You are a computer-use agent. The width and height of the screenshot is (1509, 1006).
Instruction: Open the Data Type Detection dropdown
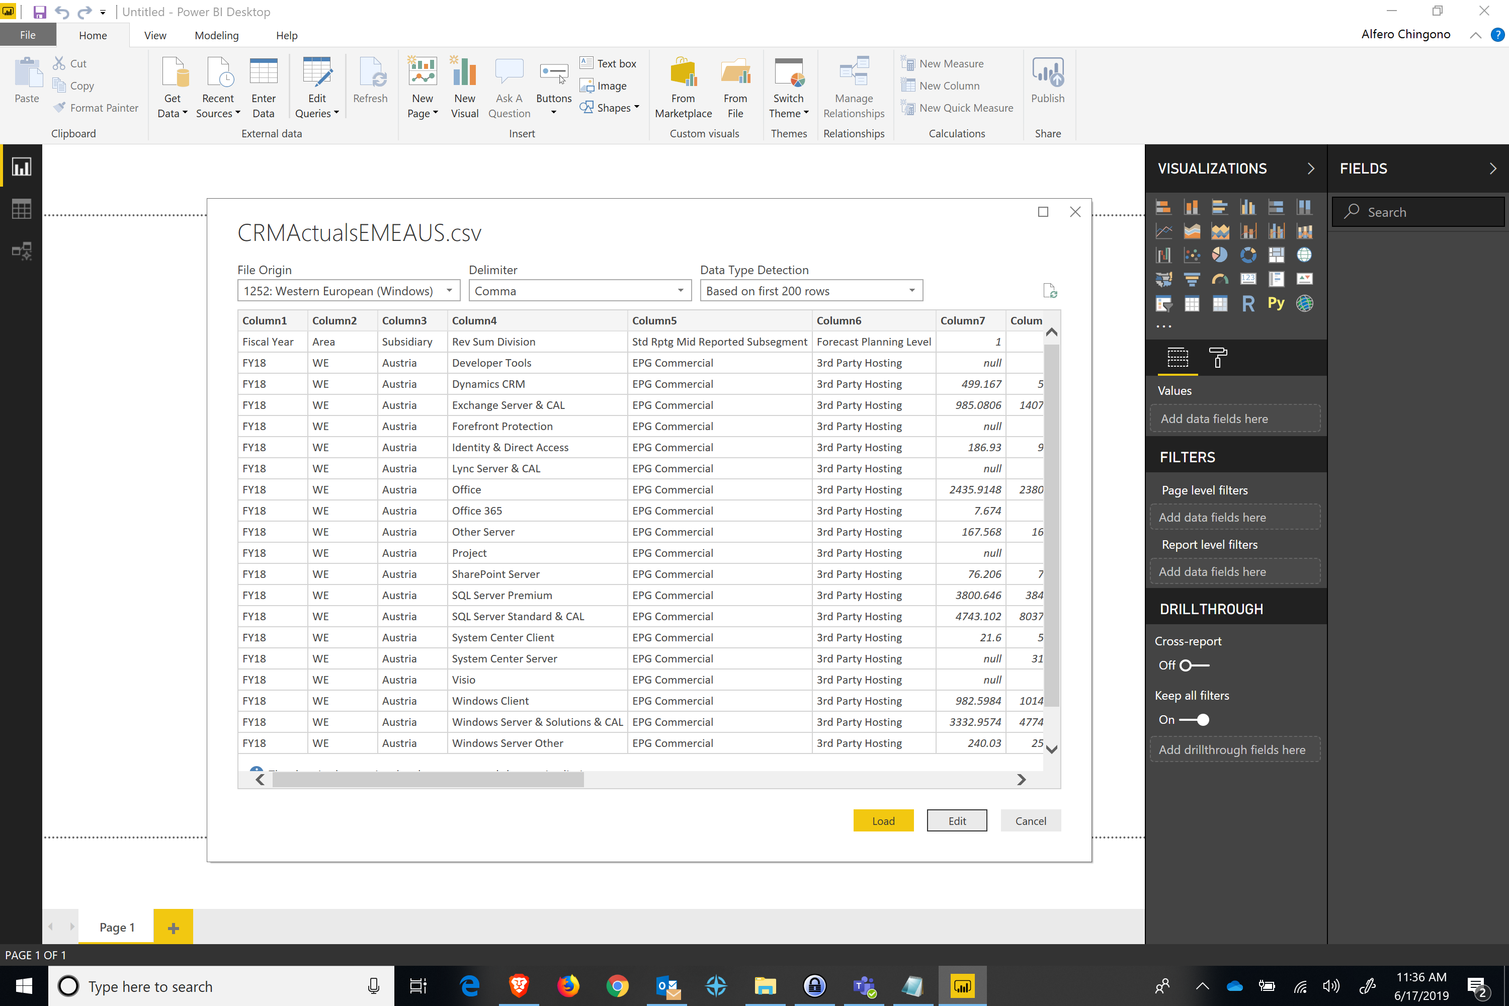click(811, 291)
